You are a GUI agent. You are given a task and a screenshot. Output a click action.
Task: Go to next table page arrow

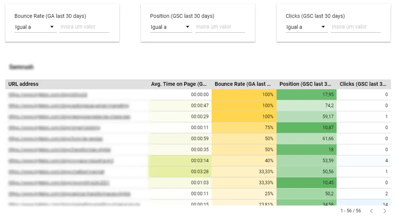(x=385, y=211)
